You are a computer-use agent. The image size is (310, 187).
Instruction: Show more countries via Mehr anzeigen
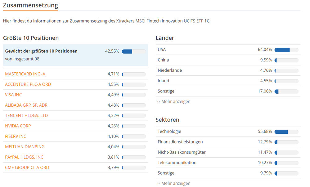(176, 101)
